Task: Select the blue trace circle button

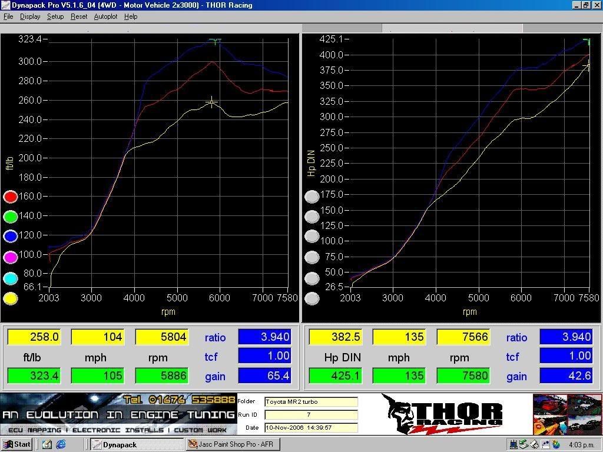Action: pyautogui.click(x=10, y=236)
